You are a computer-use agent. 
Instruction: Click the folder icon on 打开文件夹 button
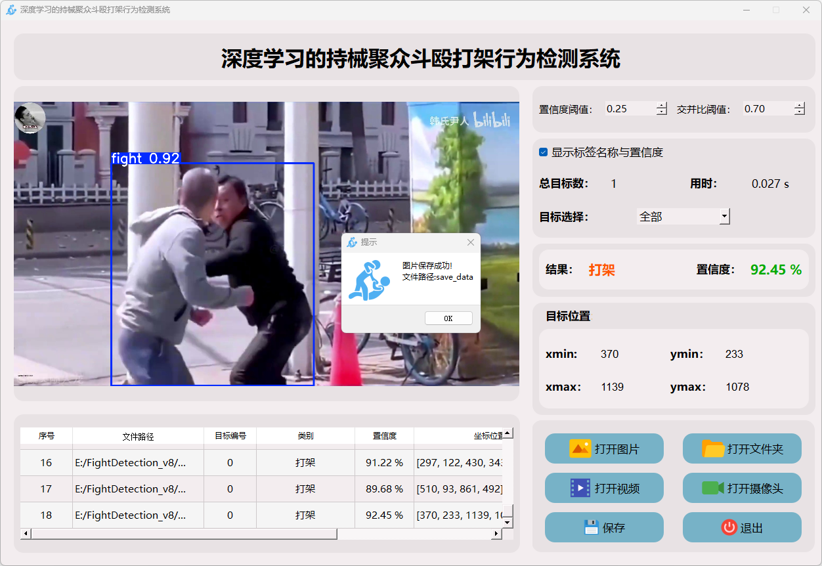coord(713,449)
